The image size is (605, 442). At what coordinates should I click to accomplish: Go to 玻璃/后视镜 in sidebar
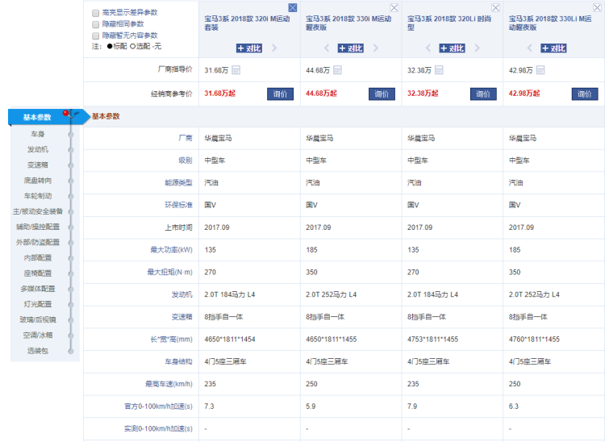pyautogui.click(x=38, y=319)
